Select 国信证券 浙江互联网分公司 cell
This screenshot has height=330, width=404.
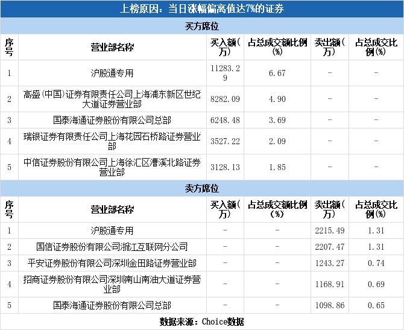[112, 247]
